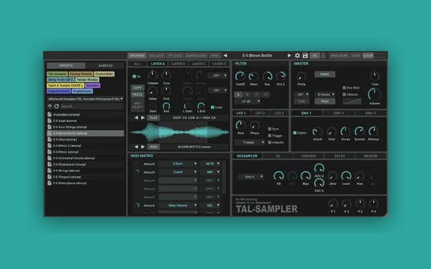Screen dimensions: 431x269
Task: Open the Emu II resampler model dropdown
Action: click(x=251, y=177)
